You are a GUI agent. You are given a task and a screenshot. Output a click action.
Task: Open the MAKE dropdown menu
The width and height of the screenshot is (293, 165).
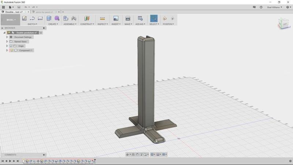pos(128,24)
